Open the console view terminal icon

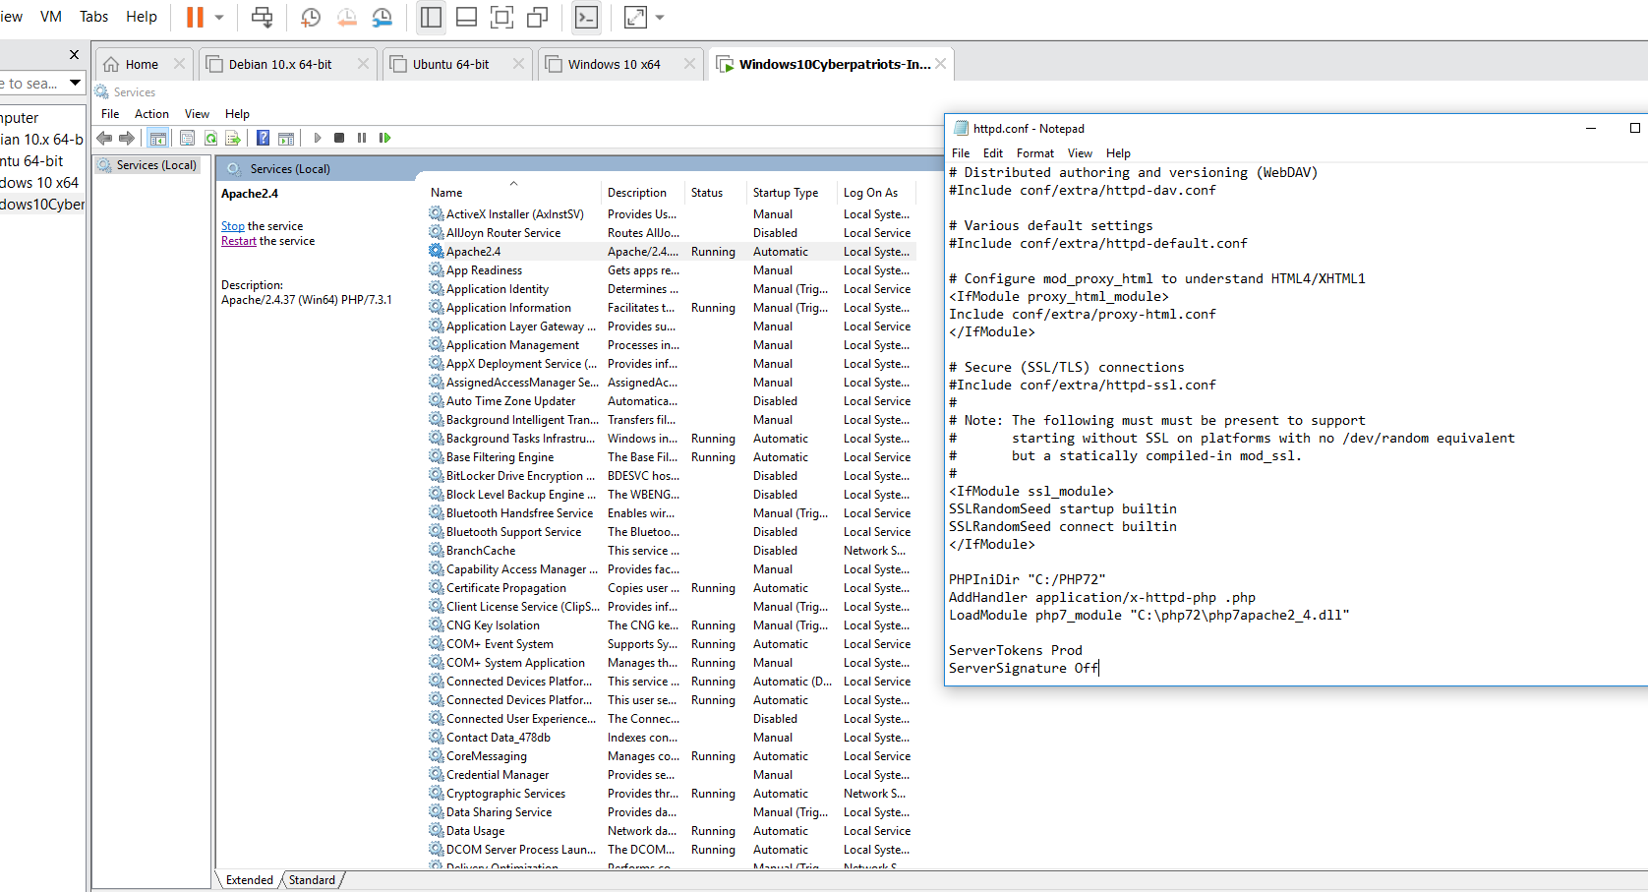coord(586,17)
